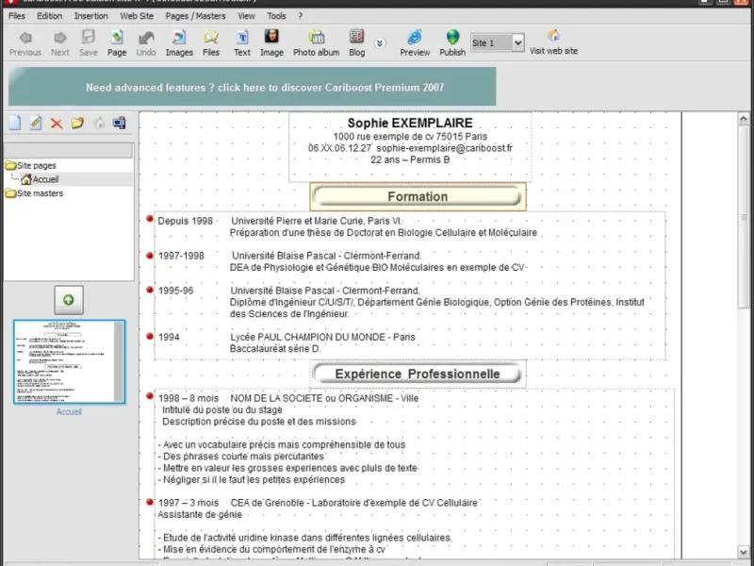Screen dimensions: 754x566
Task: Publish the web site
Action: point(452,42)
